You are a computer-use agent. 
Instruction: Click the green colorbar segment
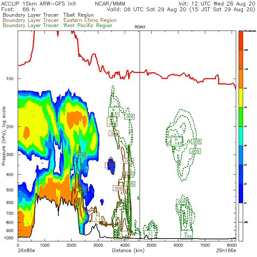coord(241,117)
